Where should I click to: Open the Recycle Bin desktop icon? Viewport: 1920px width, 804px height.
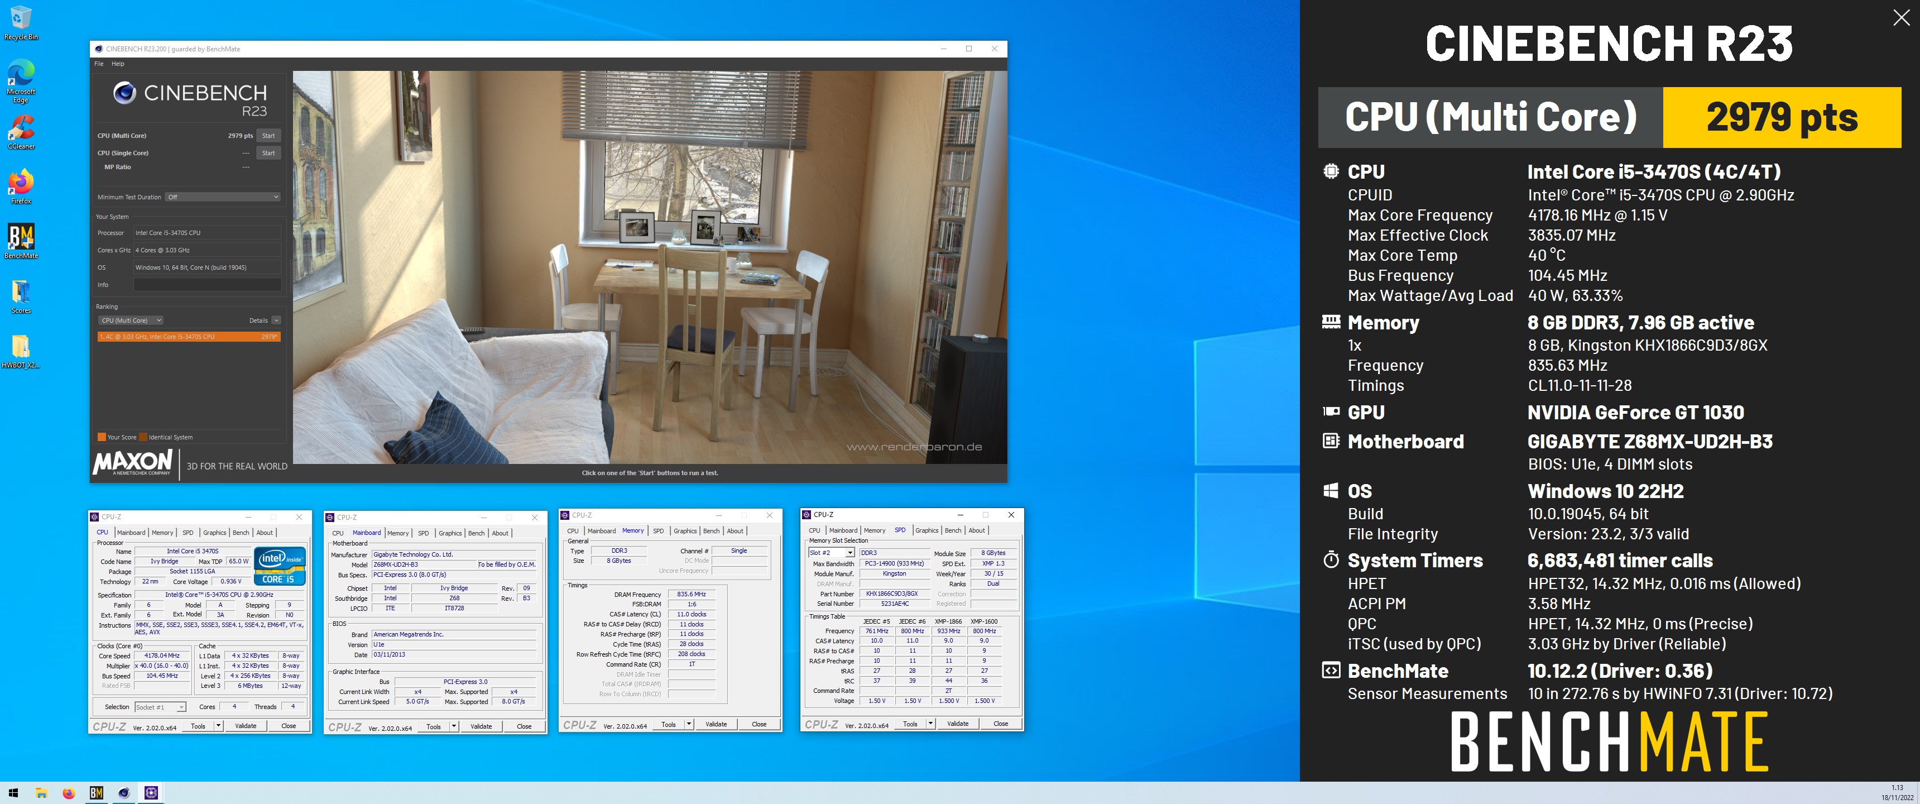(x=21, y=22)
